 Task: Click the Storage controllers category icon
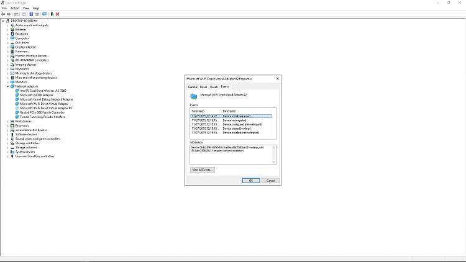click(12, 143)
